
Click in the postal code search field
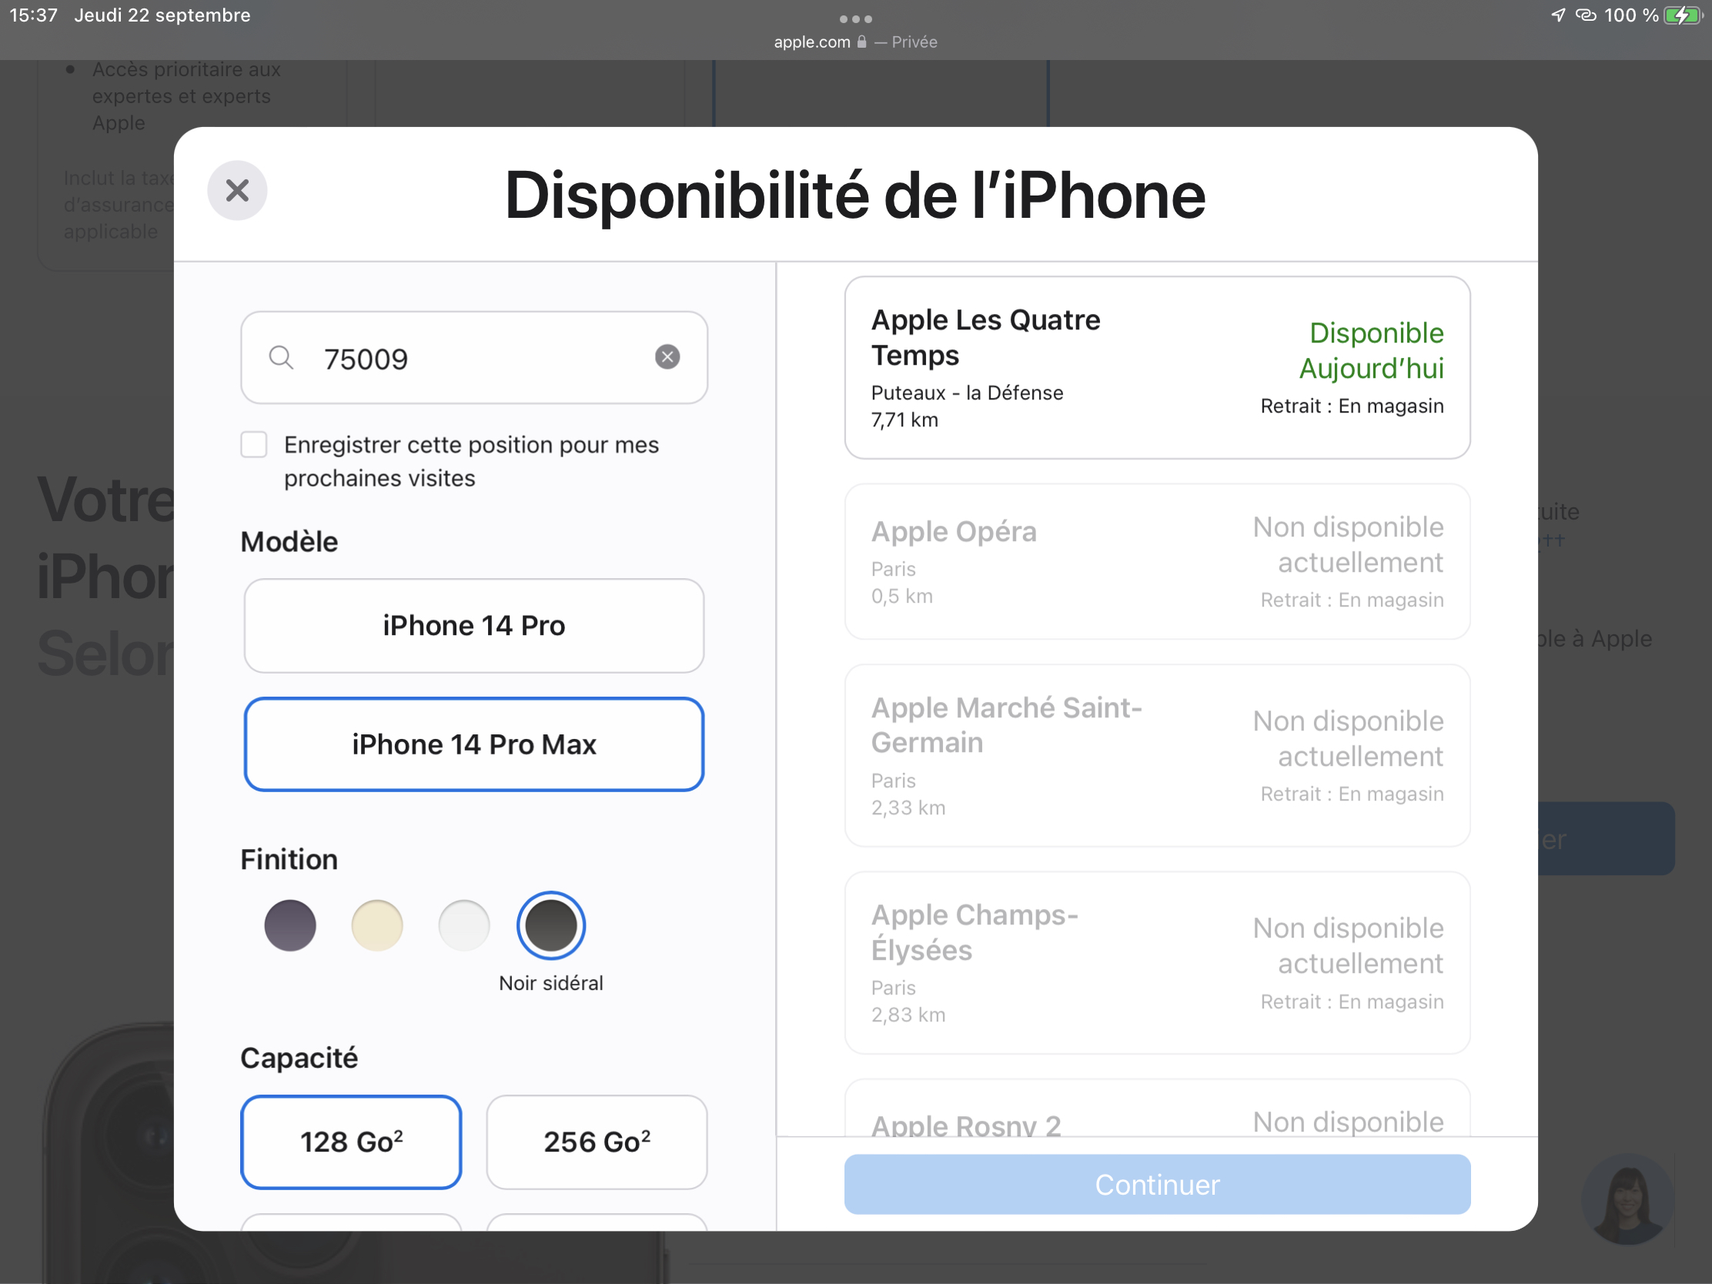click(x=480, y=359)
